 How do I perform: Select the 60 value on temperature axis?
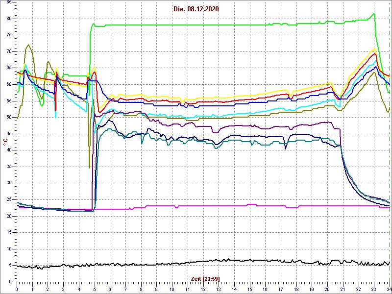(9, 84)
